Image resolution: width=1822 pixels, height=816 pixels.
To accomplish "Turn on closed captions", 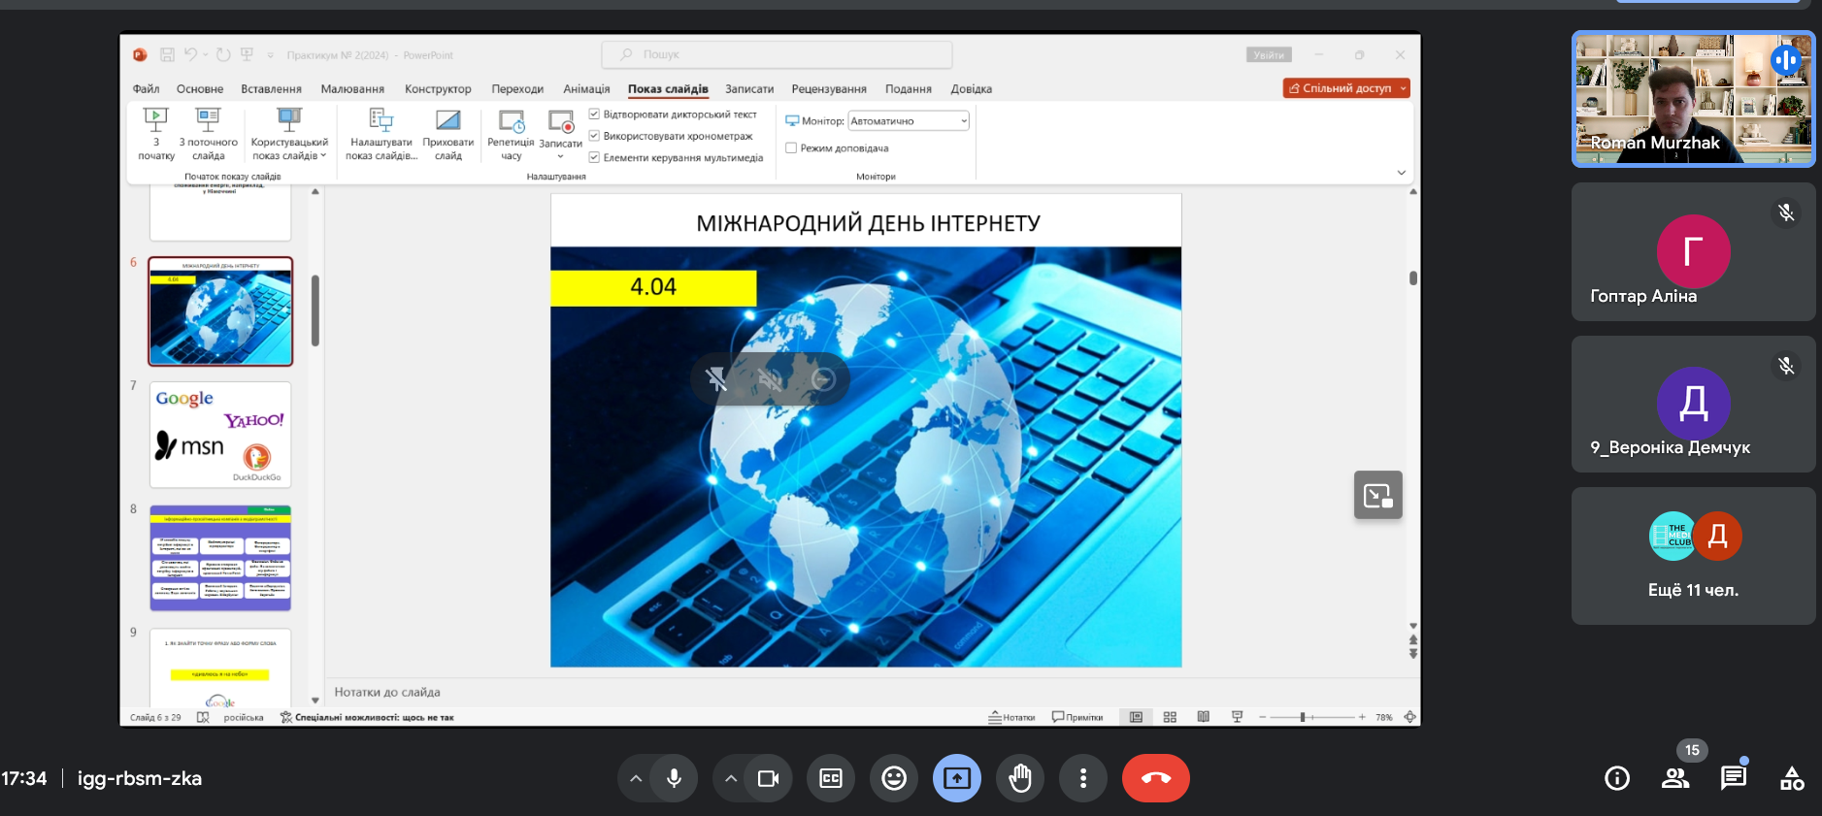I will [x=831, y=778].
